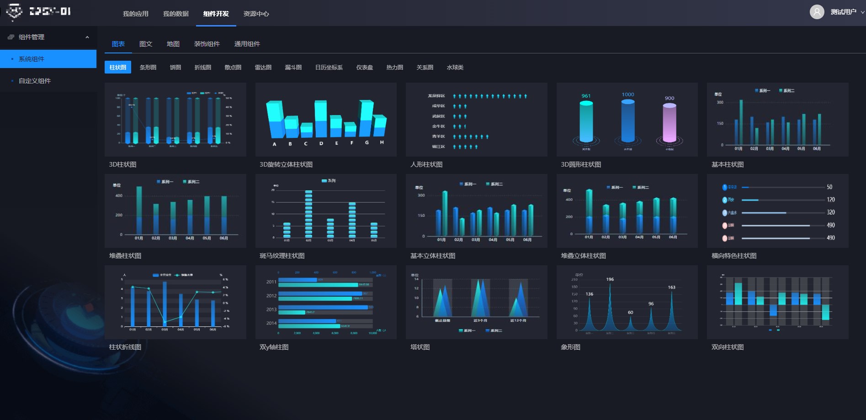This screenshot has height=420, width=866.
Task: Open the 象形图 thumbnail
Action: point(627,302)
